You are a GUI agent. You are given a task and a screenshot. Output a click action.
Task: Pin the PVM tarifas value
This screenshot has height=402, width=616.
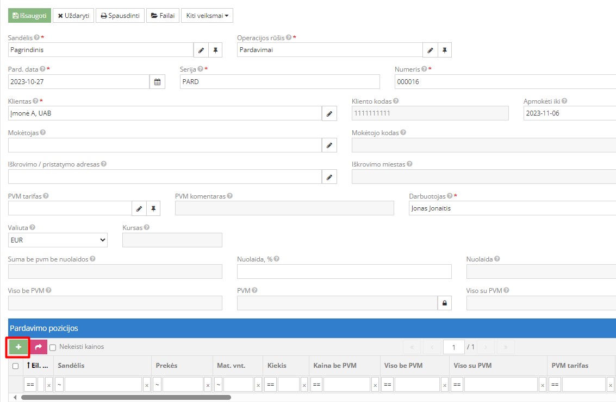(x=153, y=208)
